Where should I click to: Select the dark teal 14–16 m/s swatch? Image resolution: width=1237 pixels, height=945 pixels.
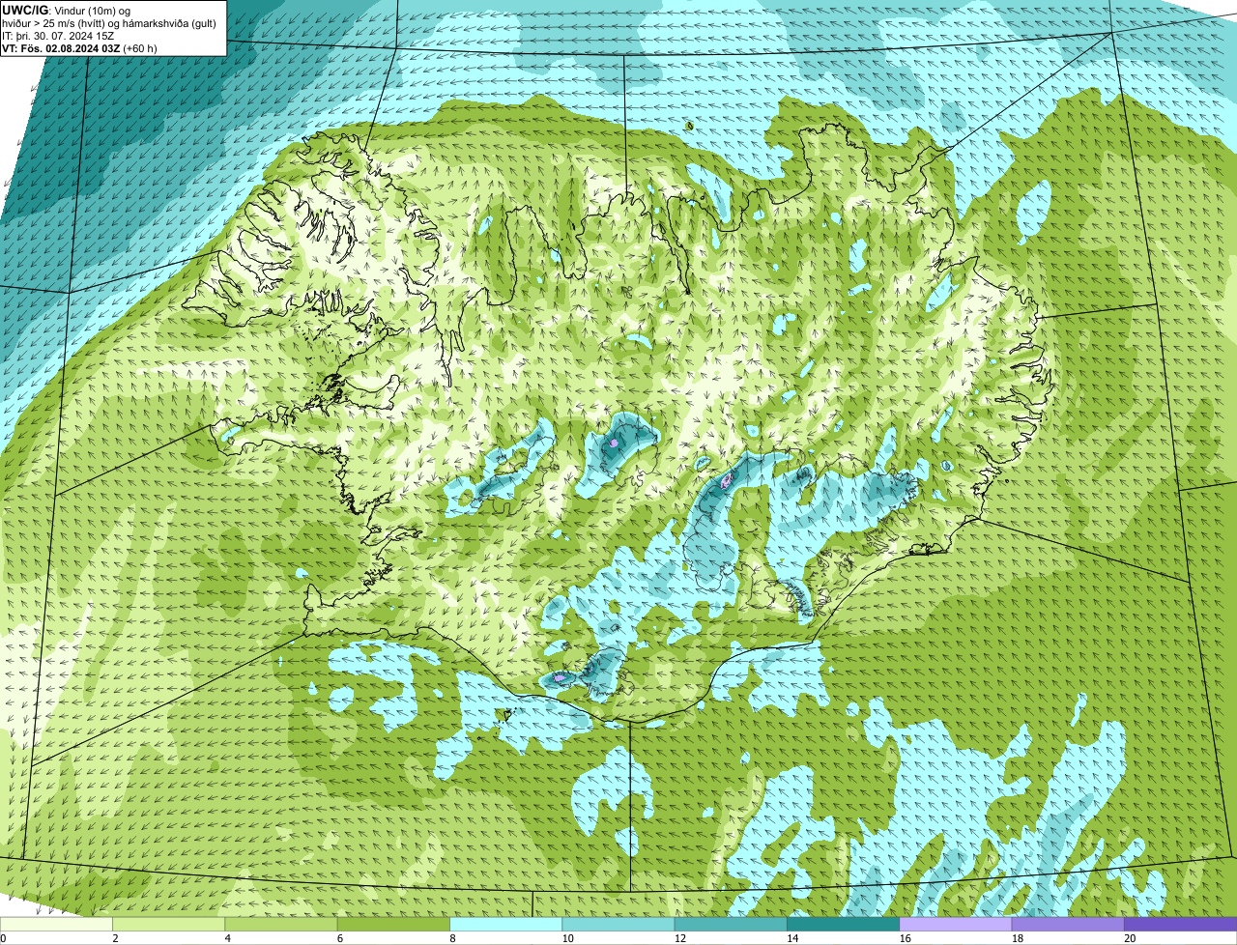[x=844, y=925]
